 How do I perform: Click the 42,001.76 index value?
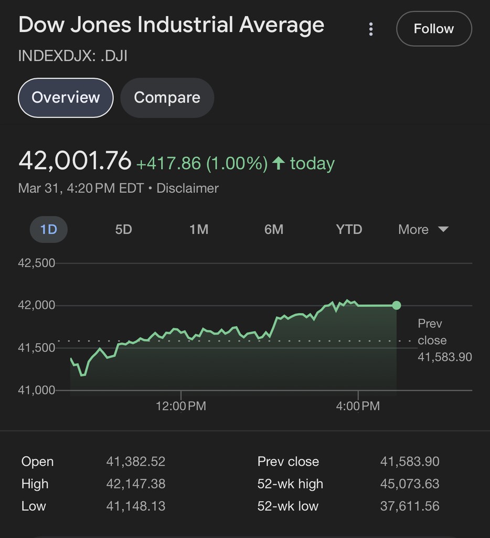point(74,161)
